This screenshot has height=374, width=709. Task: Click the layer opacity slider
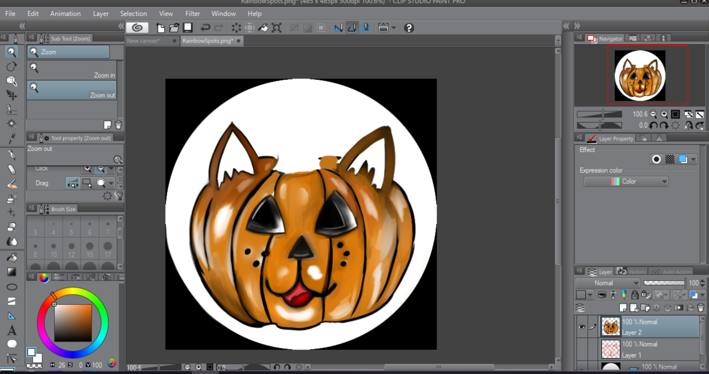(664, 283)
